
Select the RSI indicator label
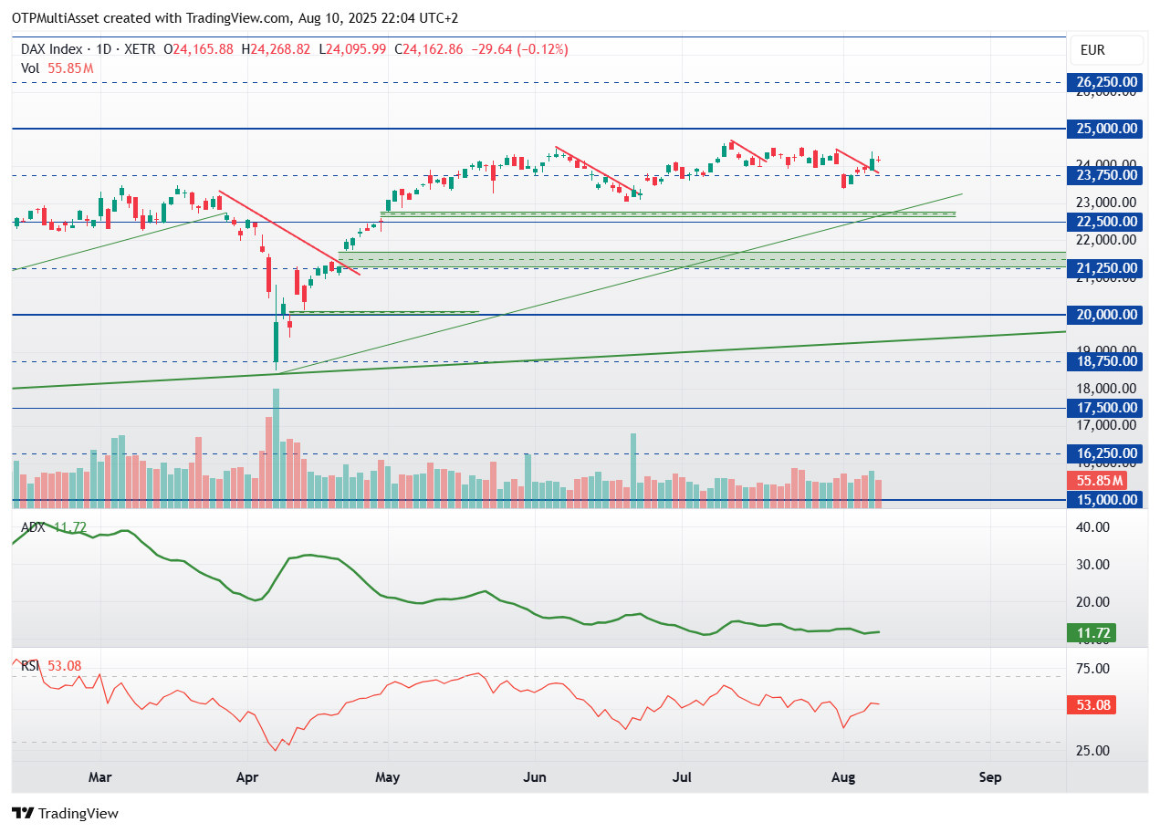31,666
